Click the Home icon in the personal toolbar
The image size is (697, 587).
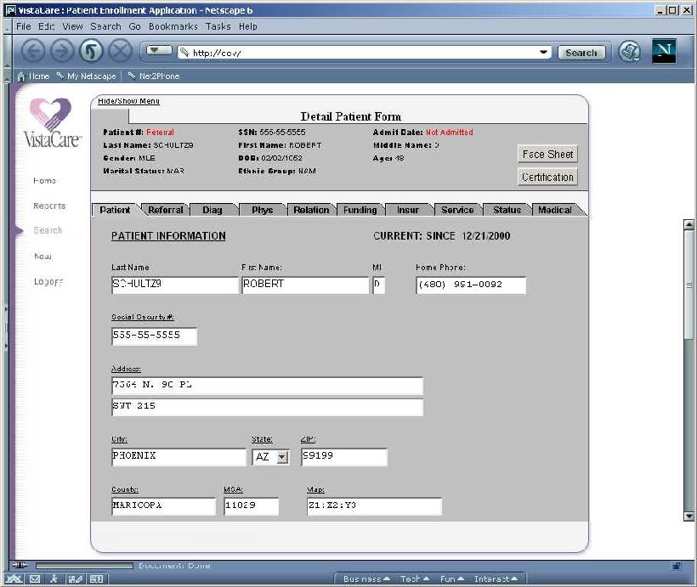click(34, 76)
